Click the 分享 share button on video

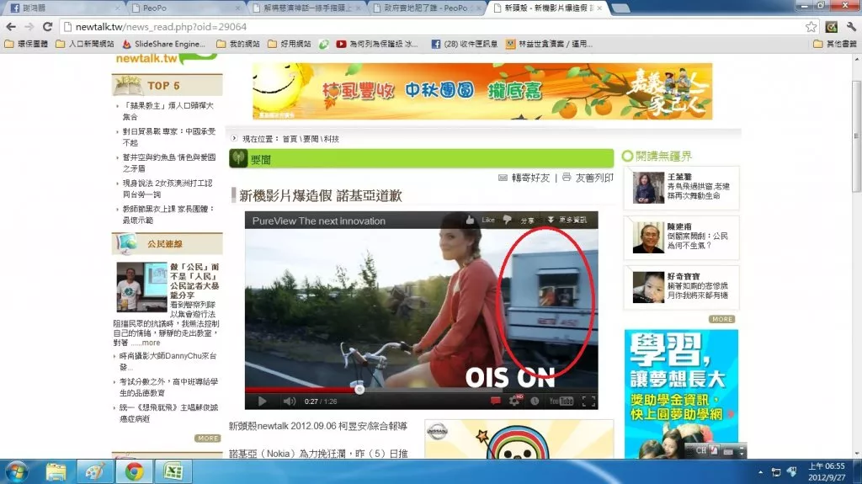(x=527, y=221)
